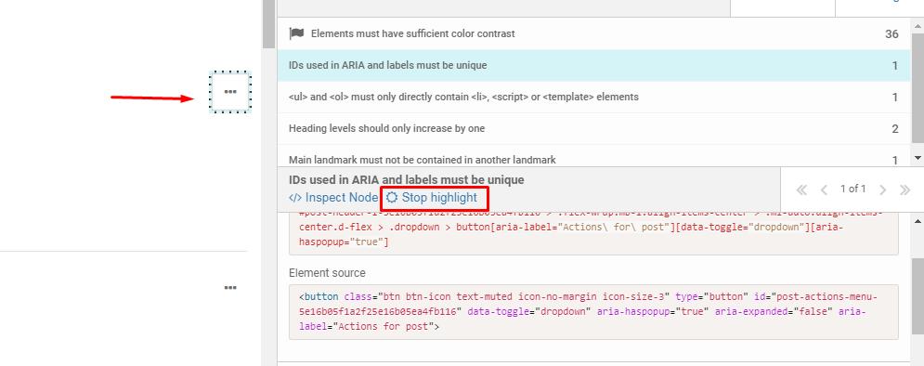Viewport: 924px width, 366px height.
Task: Click the rules list scroll-down arrow
Action: pos(917,158)
